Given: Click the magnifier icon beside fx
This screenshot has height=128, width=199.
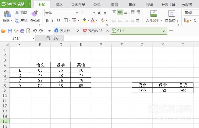Looking at the screenshot, I should [48, 38].
